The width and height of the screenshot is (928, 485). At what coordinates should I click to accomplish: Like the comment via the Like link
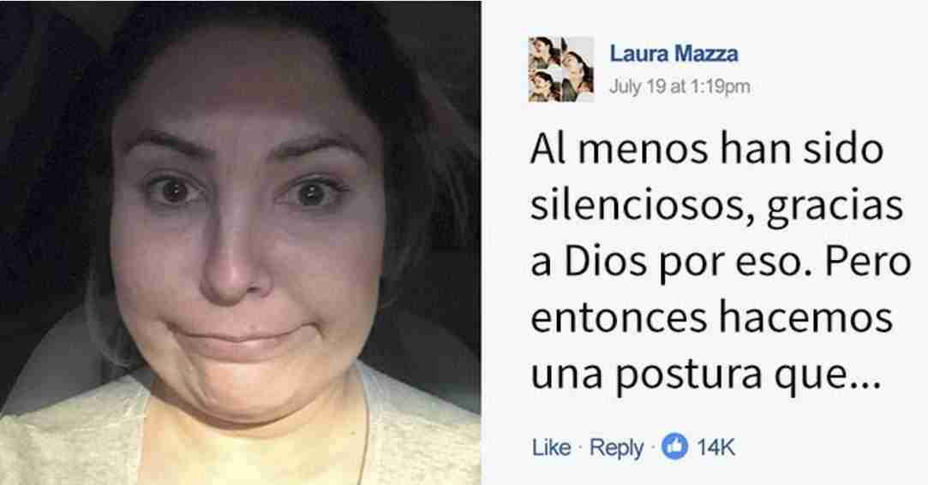(551, 447)
